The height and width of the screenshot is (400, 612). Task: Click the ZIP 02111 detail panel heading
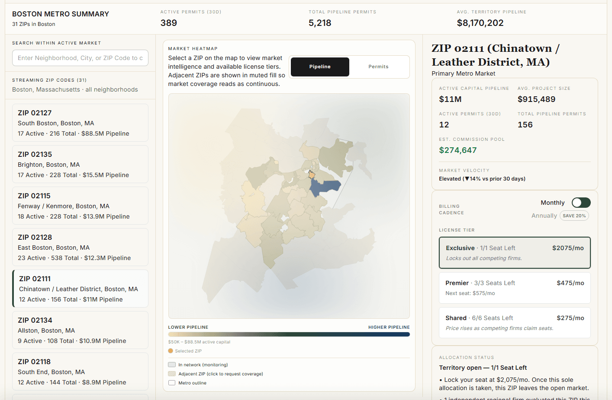[x=496, y=55]
